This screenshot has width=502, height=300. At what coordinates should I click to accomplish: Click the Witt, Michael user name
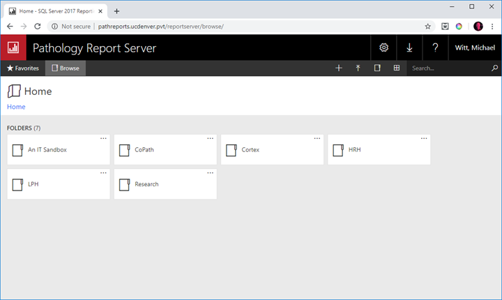coord(475,47)
